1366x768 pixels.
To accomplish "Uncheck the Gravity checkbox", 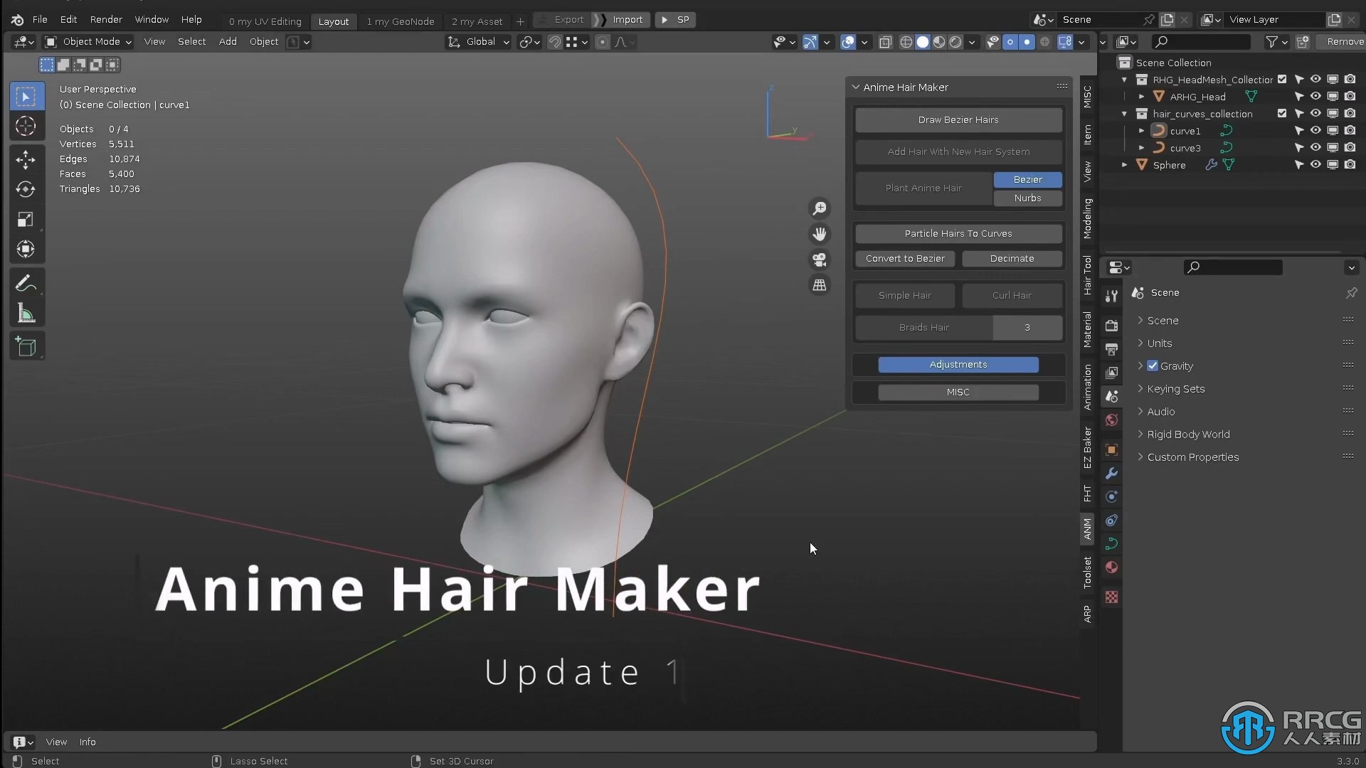I will coord(1153,366).
